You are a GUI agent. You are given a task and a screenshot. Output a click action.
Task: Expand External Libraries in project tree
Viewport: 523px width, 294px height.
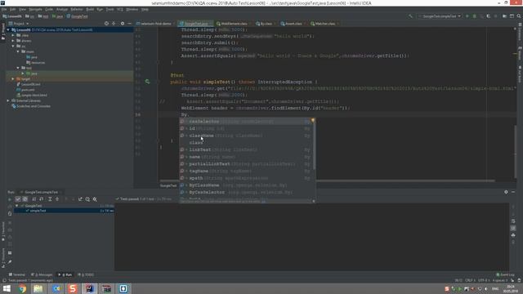pyautogui.click(x=8, y=100)
